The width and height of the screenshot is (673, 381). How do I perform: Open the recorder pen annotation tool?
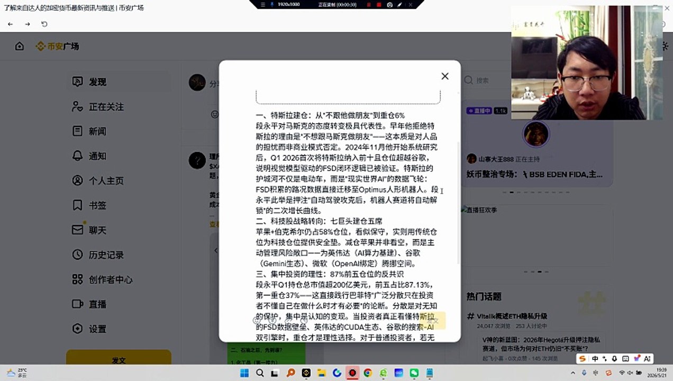tap(399, 4)
